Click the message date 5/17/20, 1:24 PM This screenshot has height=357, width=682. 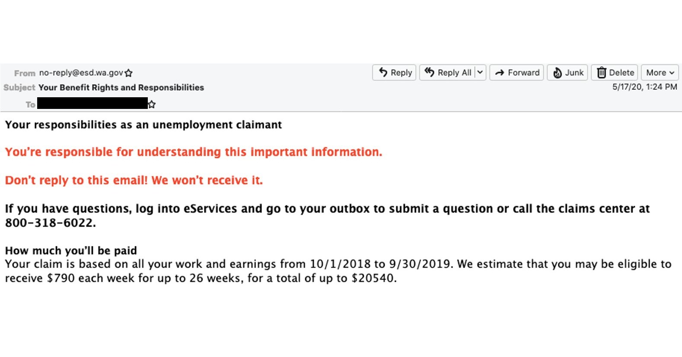[644, 87]
